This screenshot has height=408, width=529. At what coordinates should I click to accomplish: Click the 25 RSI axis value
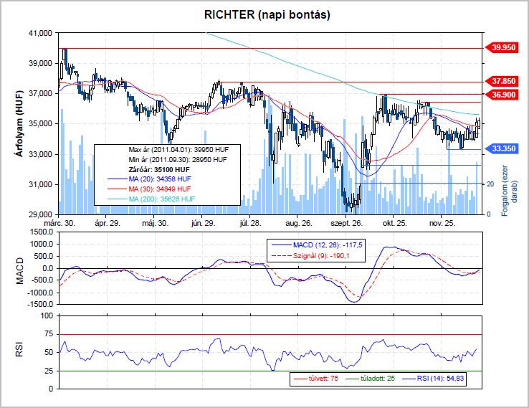[49, 371]
